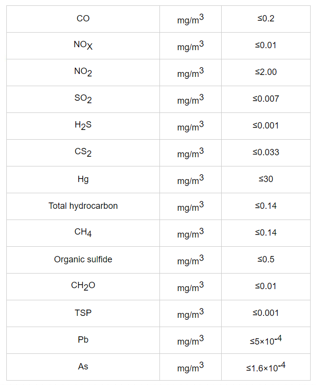Select the Pb row label
Viewport: 316px width, 385px height.
coord(83,340)
